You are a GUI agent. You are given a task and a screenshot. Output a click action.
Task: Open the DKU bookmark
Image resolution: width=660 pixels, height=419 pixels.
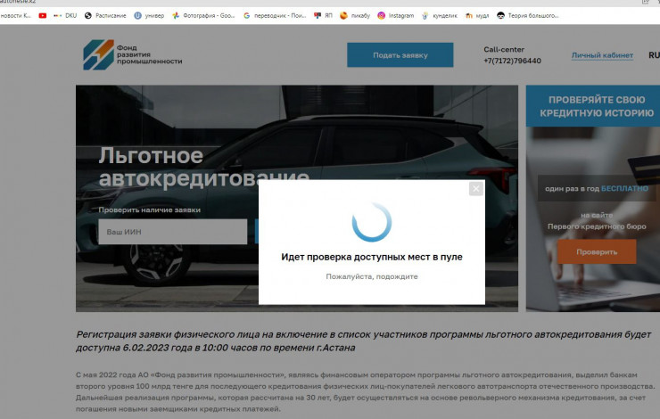click(x=66, y=15)
